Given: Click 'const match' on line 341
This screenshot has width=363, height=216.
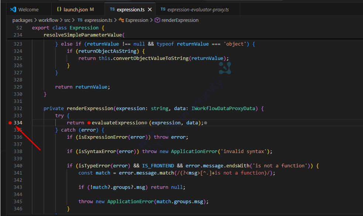Looking at the screenshot, I should 95,173.
